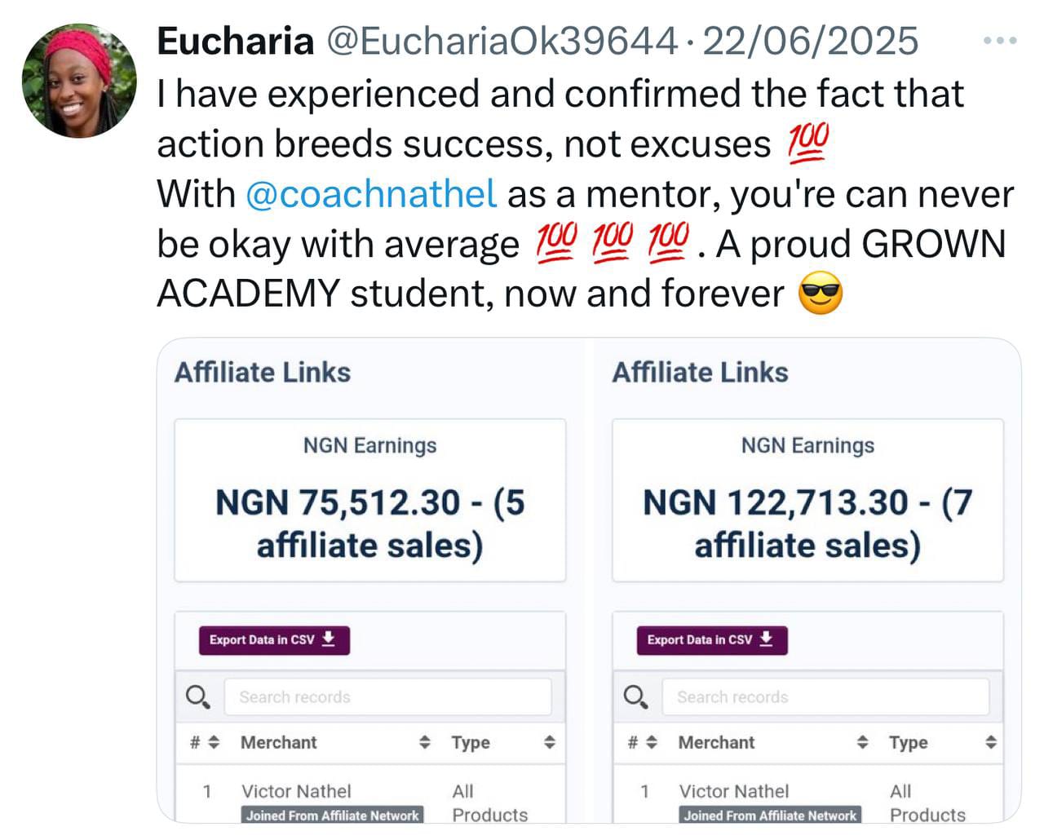Click the left panel search magnifier icon

[x=197, y=697]
